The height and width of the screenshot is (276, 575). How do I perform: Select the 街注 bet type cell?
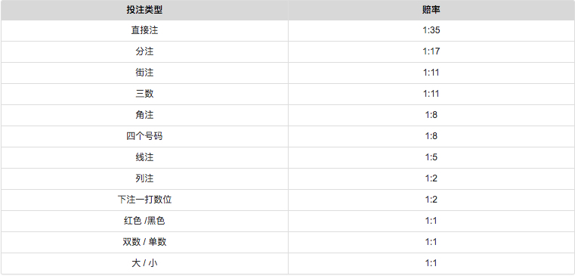click(144, 73)
